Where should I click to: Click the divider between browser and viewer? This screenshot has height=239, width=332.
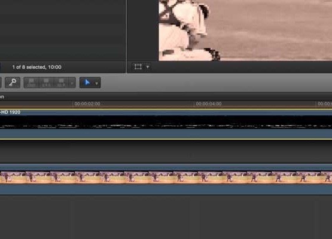[126, 36]
